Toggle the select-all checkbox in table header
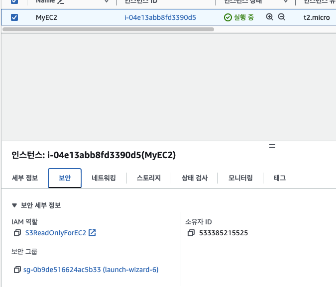The height and width of the screenshot is (287, 336). pyautogui.click(x=14, y=1)
